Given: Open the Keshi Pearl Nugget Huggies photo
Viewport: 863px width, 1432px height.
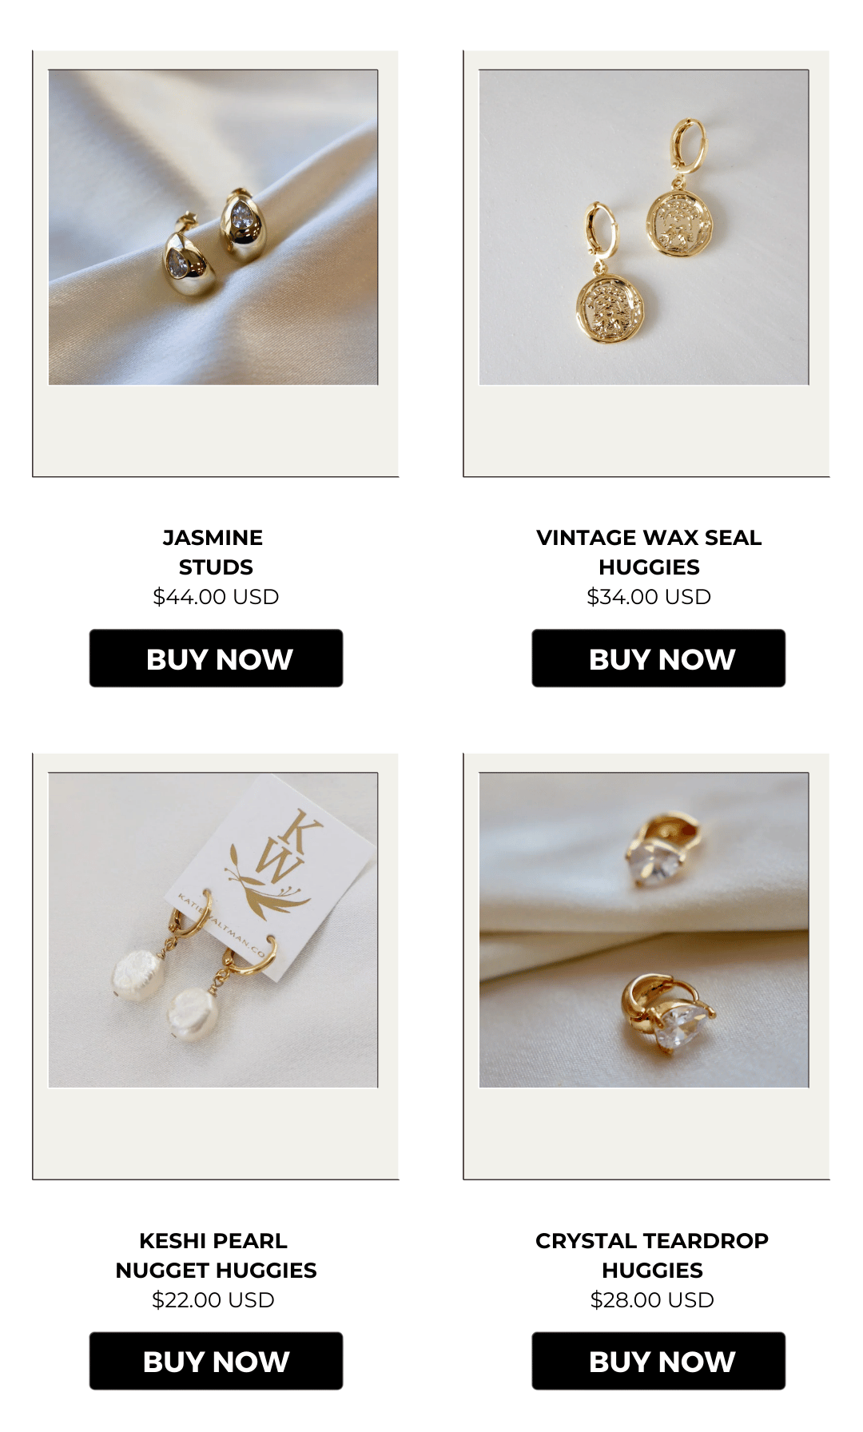Looking at the screenshot, I should click(x=213, y=929).
